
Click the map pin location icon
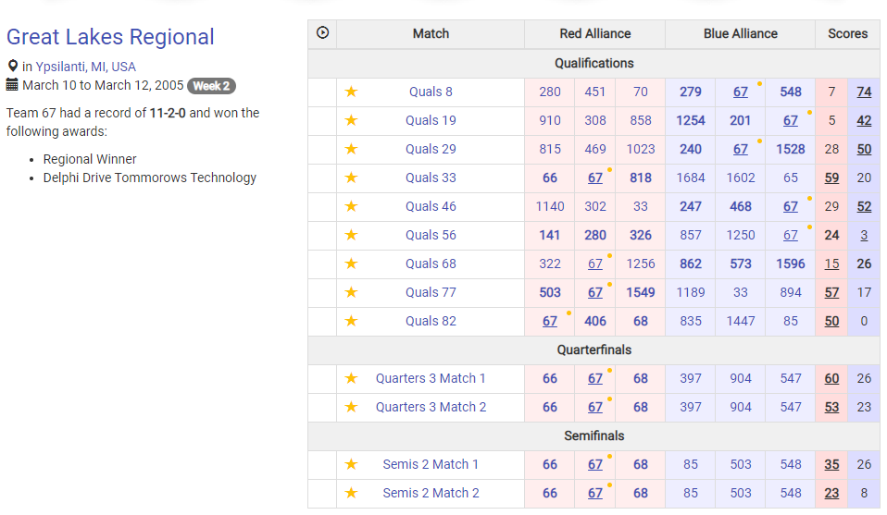[12, 66]
